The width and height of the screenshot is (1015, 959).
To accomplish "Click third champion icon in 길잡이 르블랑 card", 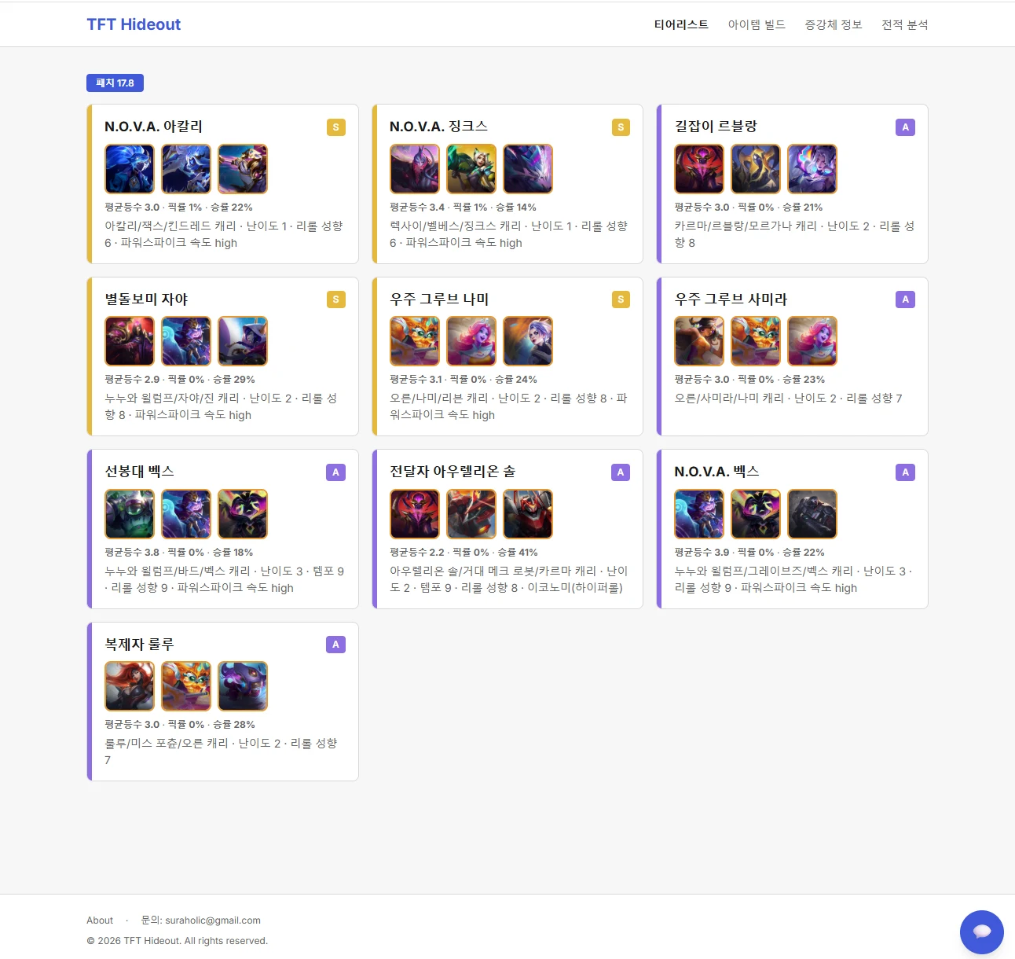I will click(x=812, y=169).
